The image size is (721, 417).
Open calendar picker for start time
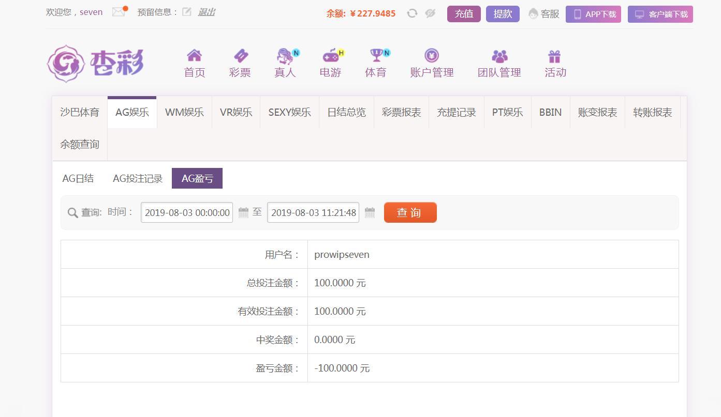tap(243, 212)
